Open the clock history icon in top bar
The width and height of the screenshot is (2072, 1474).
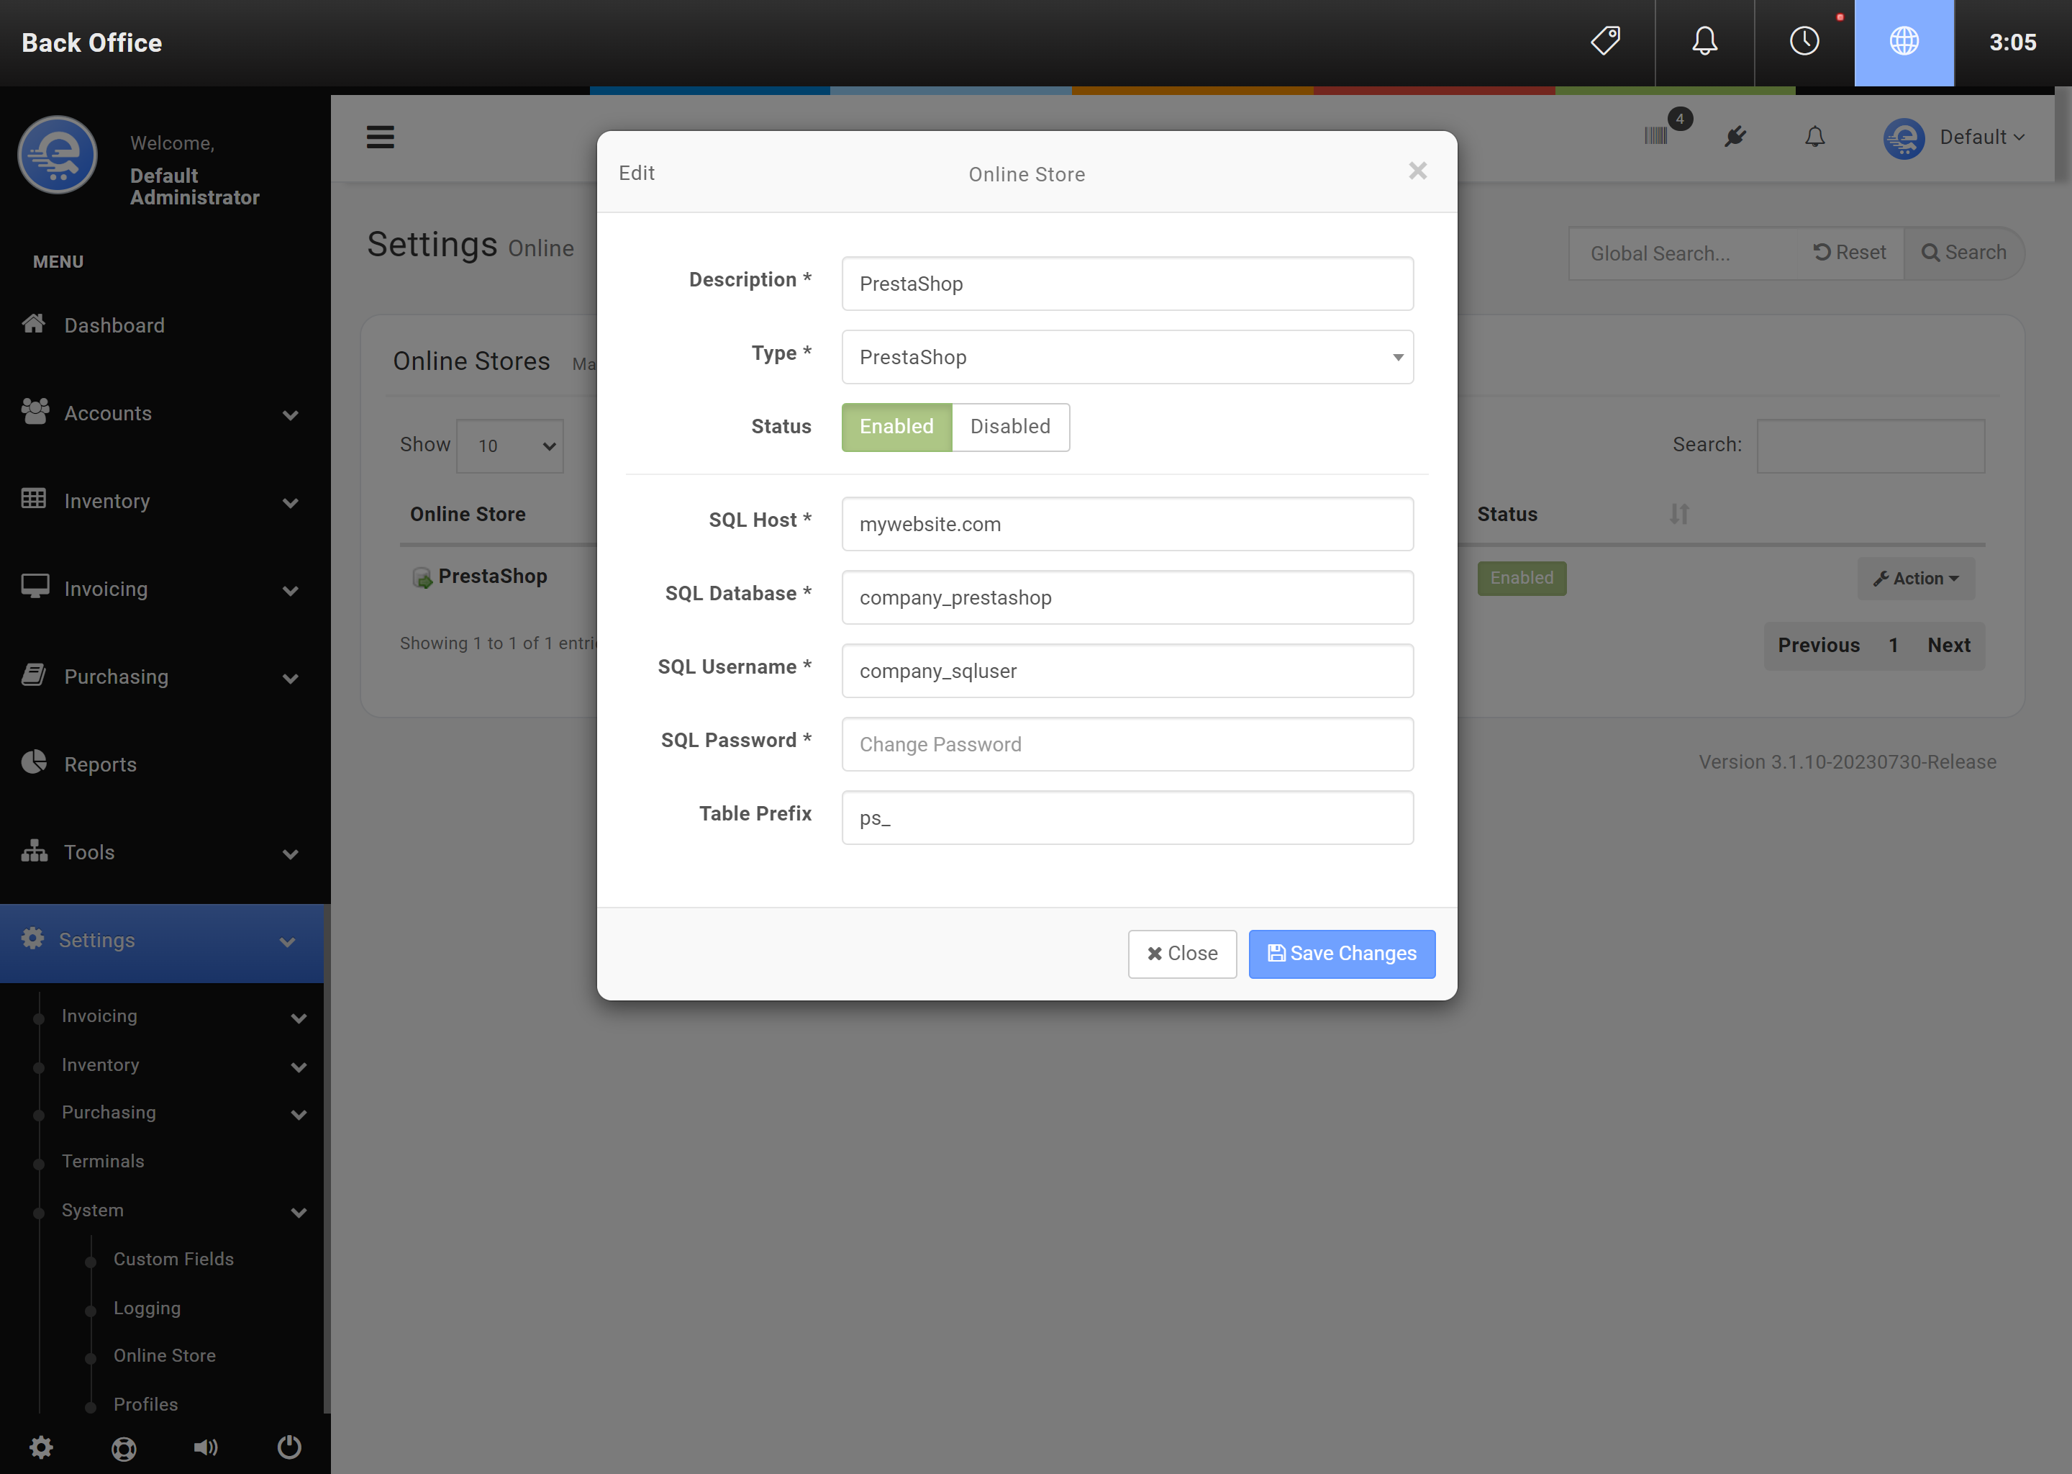(1804, 42)
